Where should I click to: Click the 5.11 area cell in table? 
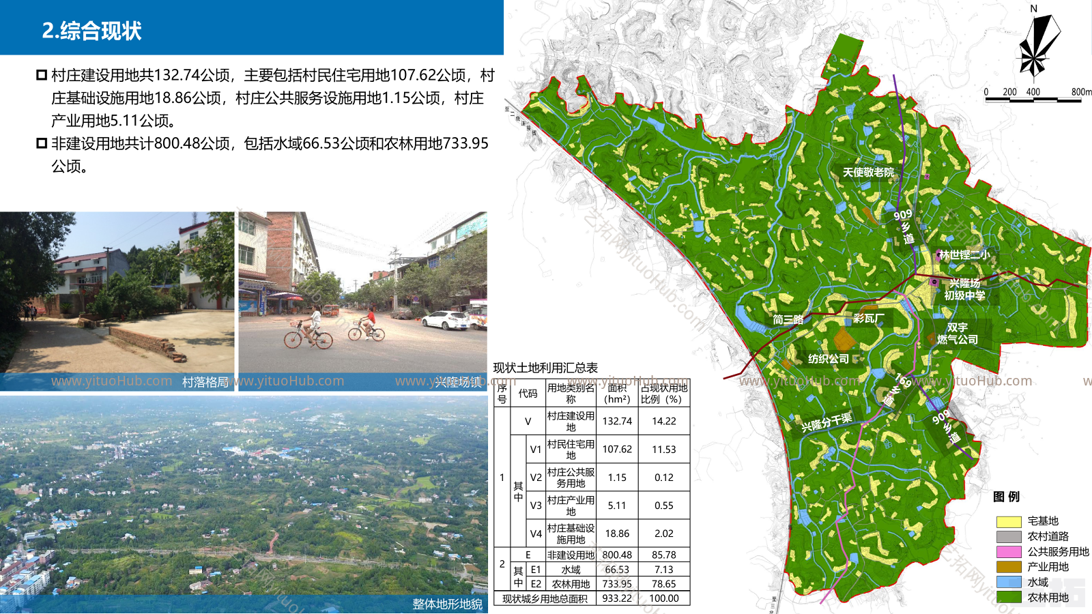coord(617,506)
